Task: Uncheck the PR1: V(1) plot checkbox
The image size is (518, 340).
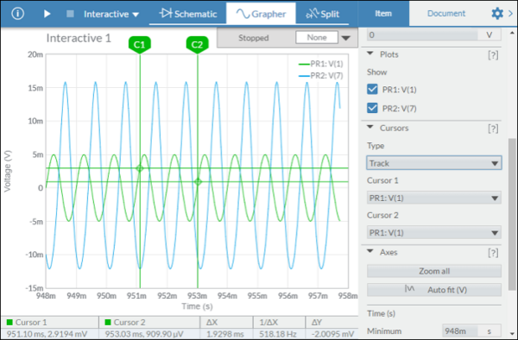Action: click(x=372, y=89)
